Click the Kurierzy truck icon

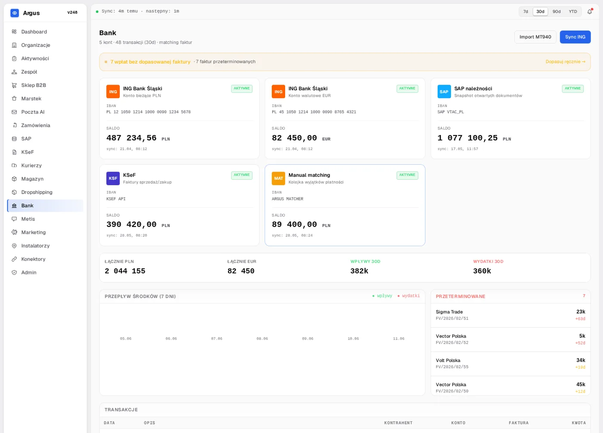(x=14, y=166)
